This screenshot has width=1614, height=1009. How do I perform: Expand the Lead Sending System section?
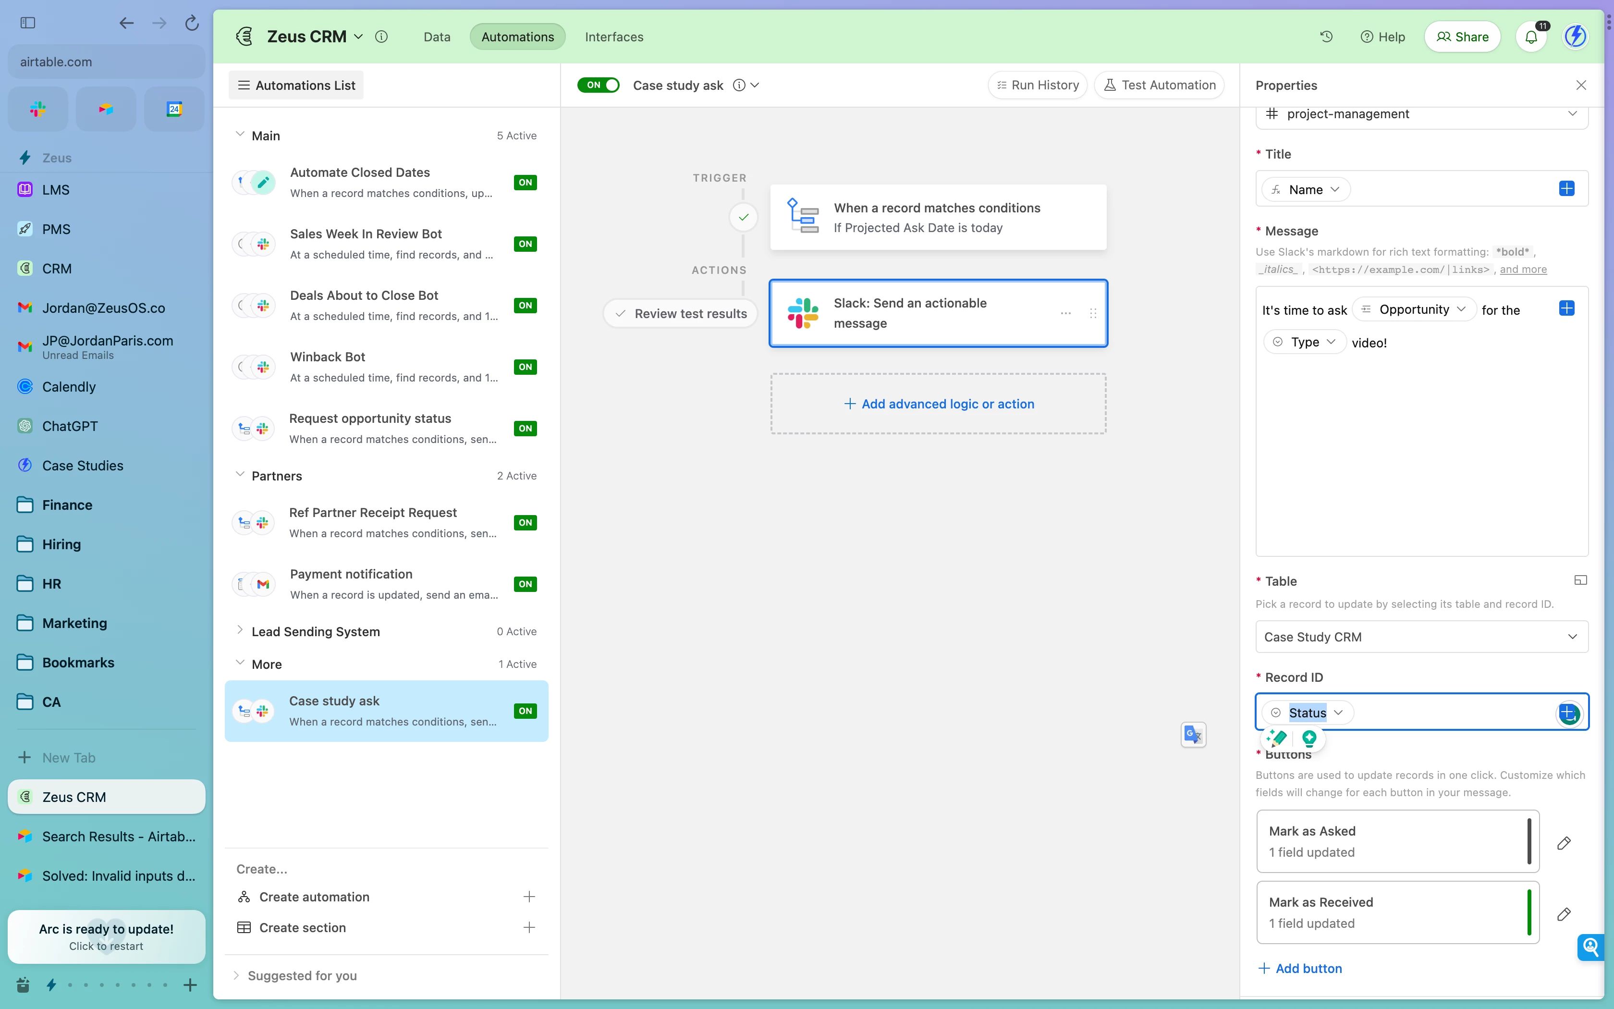click(239, 630)
